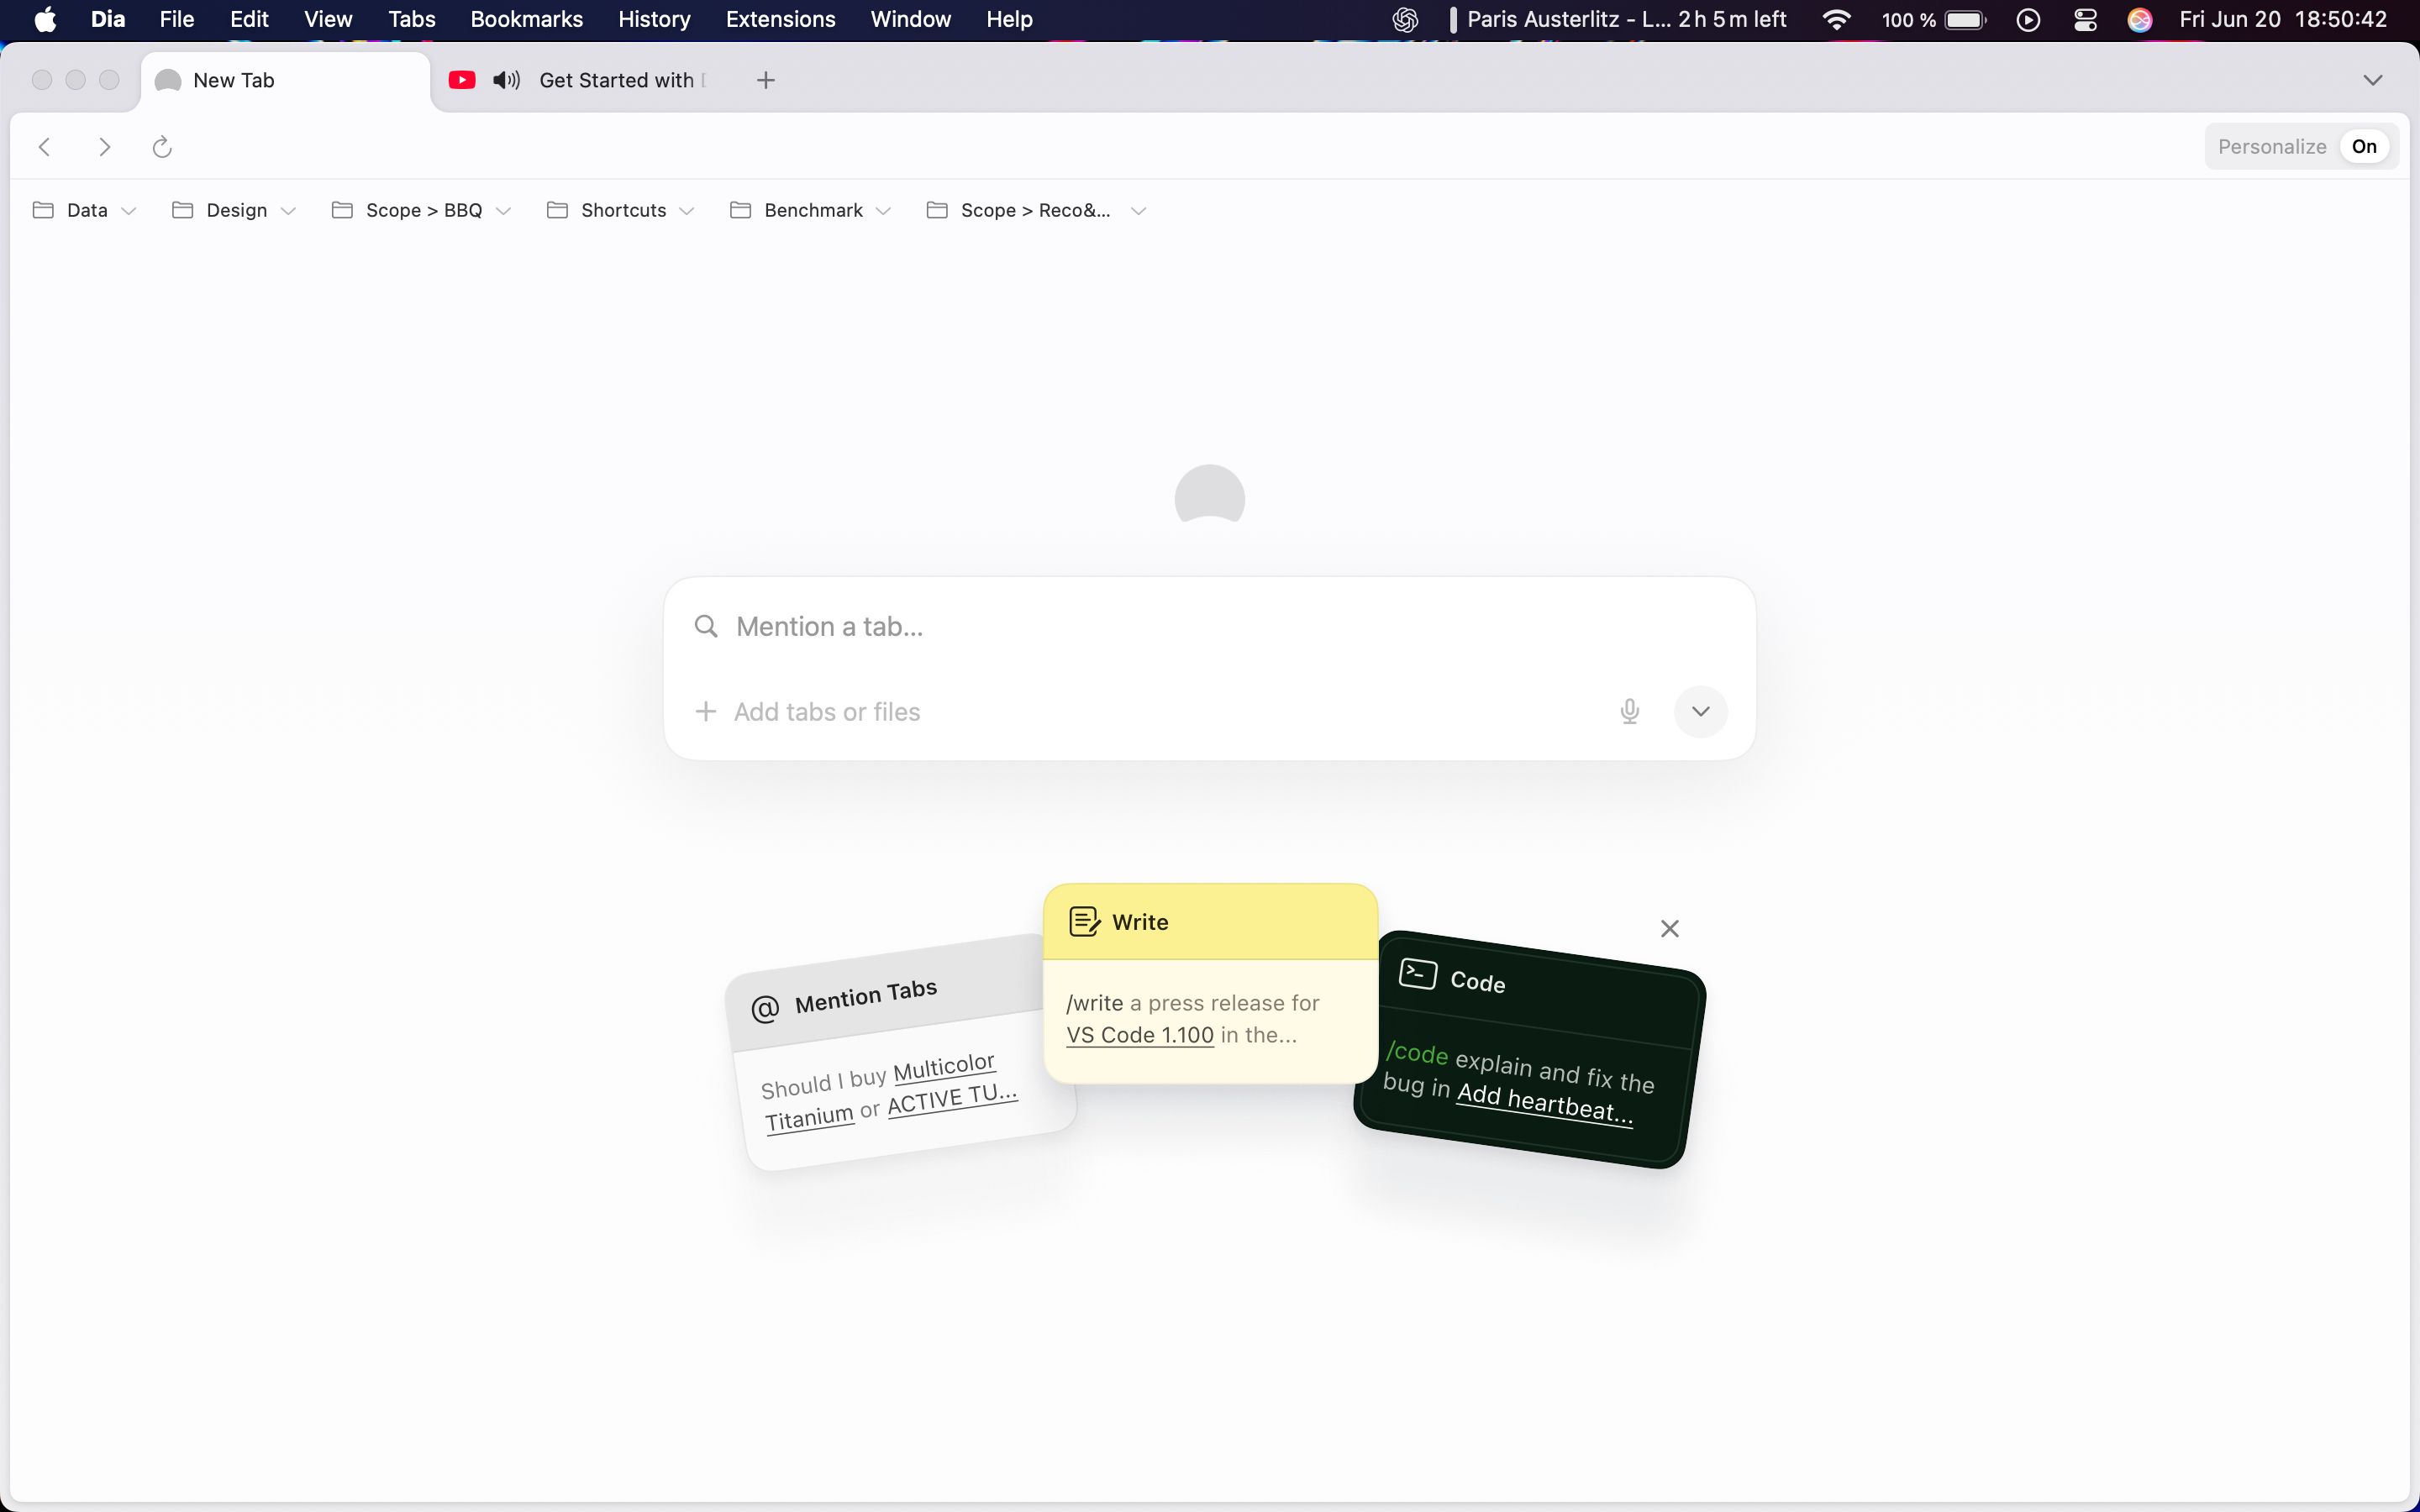Open Wi-Fi status in menu bar
Viewport: 2420px width, 1512px height.
click(x=1836, y=20)
